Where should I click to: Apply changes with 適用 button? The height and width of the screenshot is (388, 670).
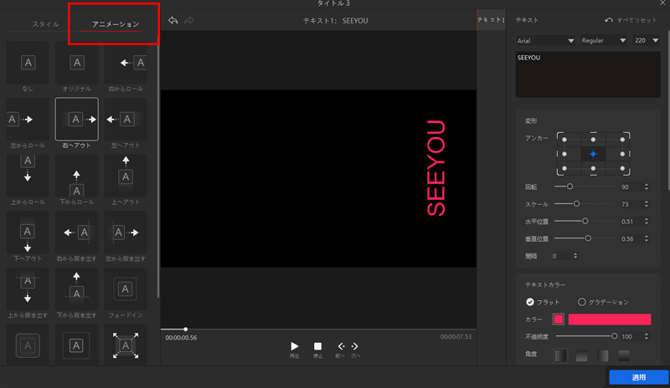click(x=639, y=377)
